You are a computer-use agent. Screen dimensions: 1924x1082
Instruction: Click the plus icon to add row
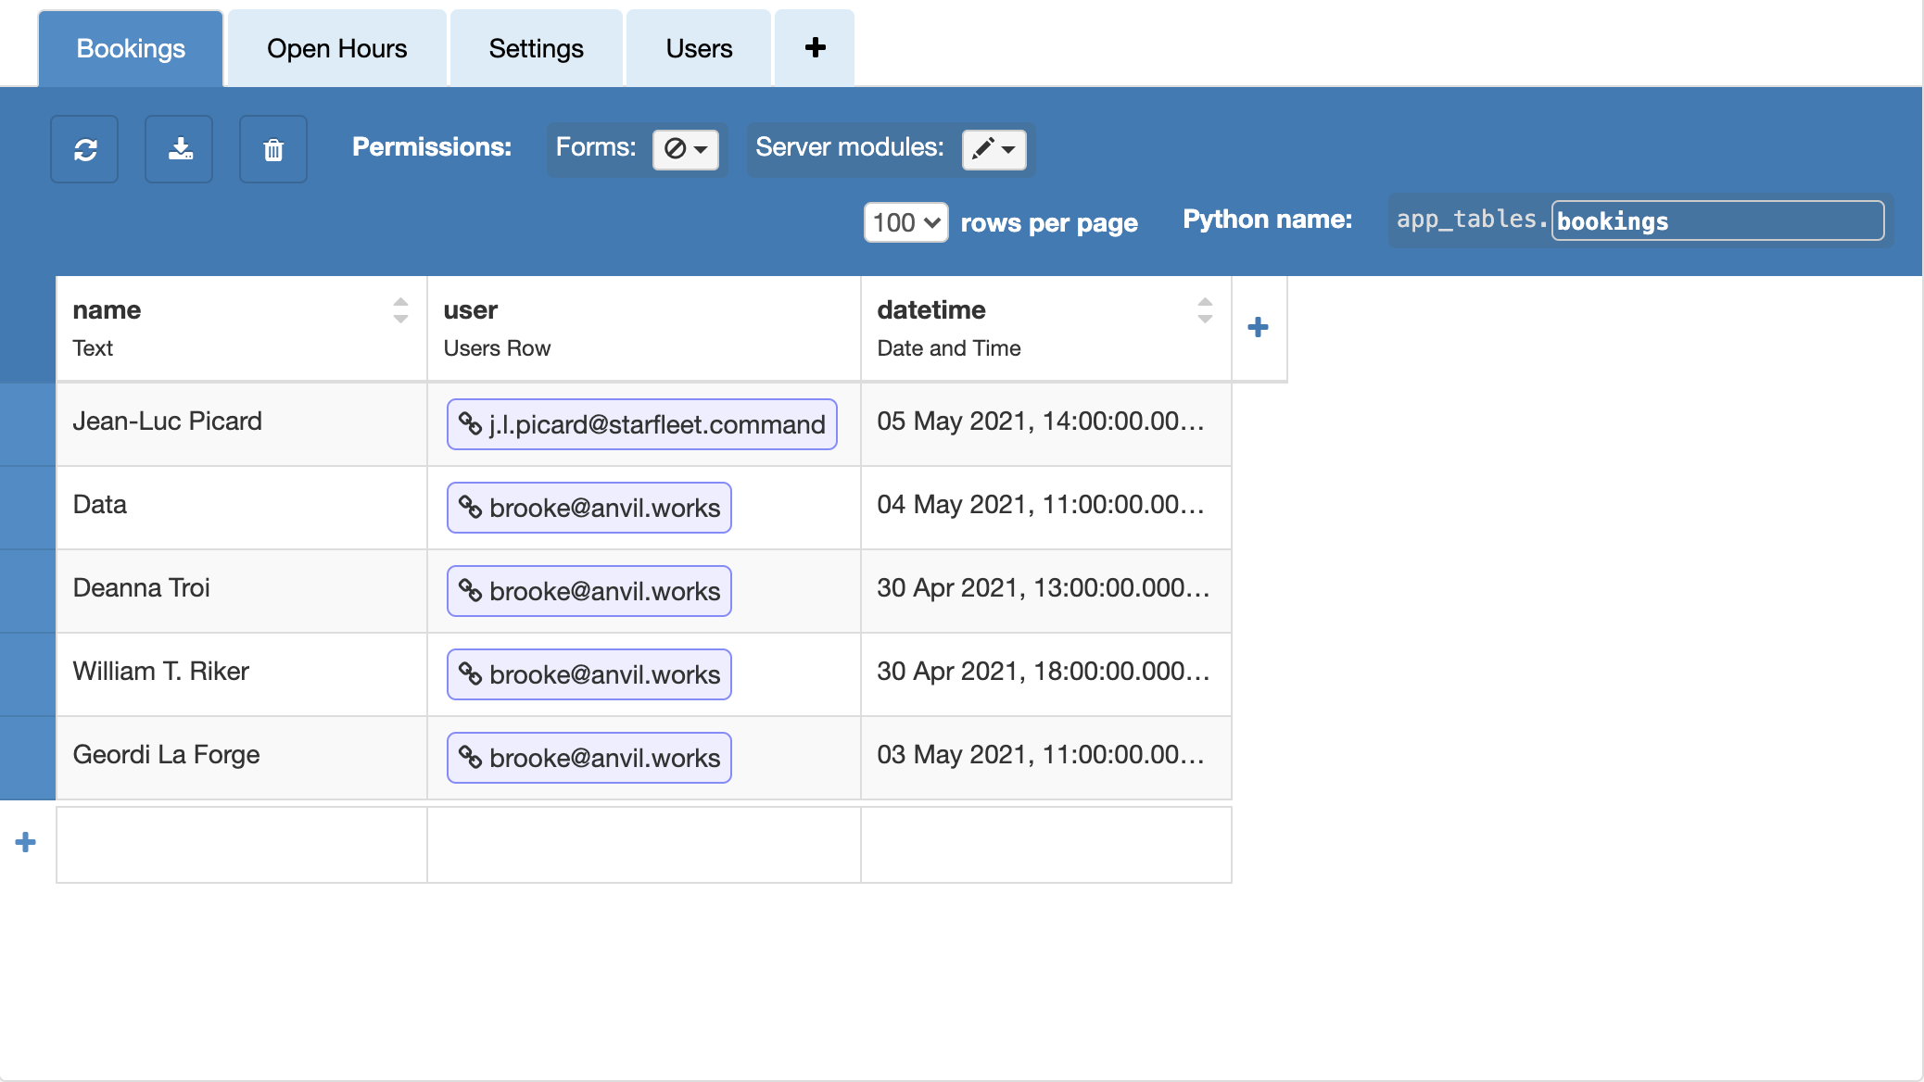click(26, 842)
